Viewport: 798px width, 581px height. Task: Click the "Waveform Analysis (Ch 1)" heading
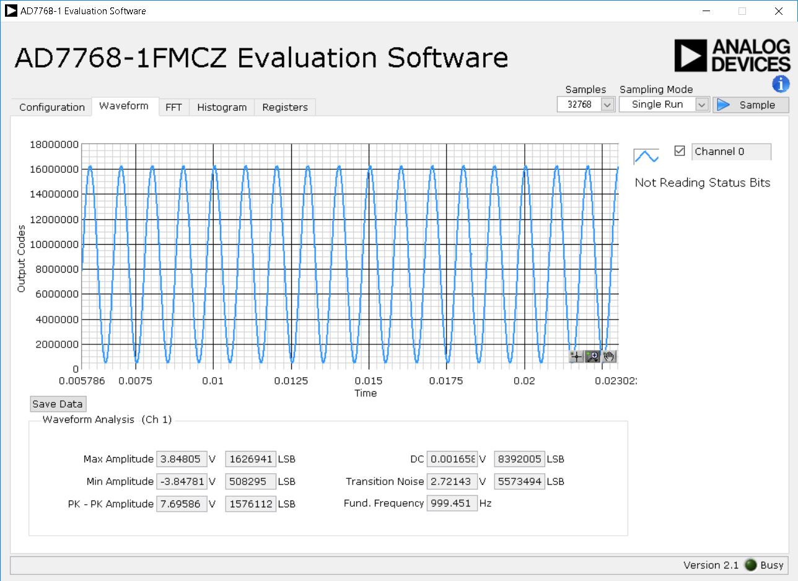click(107, 419)
